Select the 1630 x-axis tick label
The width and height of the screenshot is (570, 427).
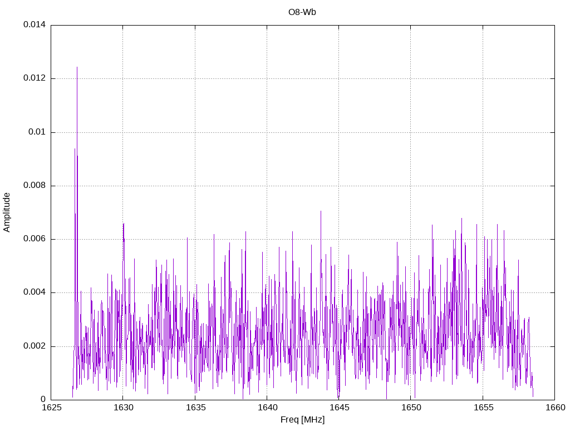[x=123, y=408]
